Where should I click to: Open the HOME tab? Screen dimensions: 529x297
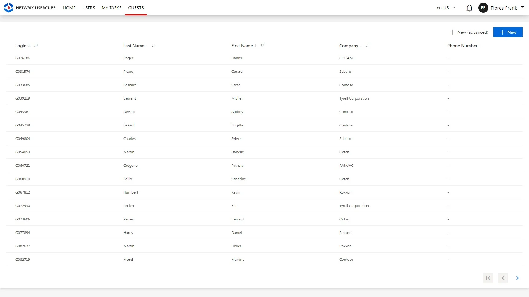click(69, 8)
